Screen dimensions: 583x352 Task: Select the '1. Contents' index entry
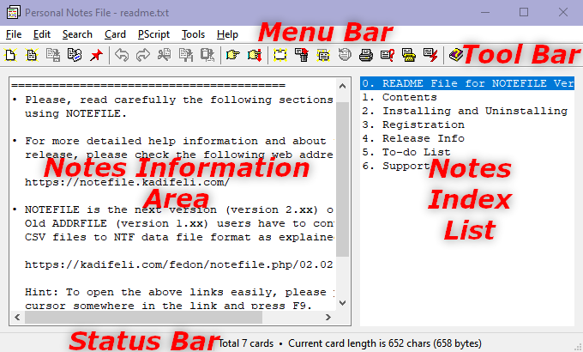467,97
